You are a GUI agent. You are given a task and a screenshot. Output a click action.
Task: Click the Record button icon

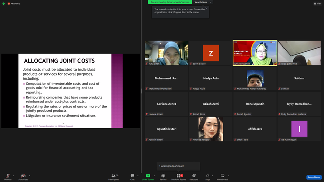click(163, 176)
